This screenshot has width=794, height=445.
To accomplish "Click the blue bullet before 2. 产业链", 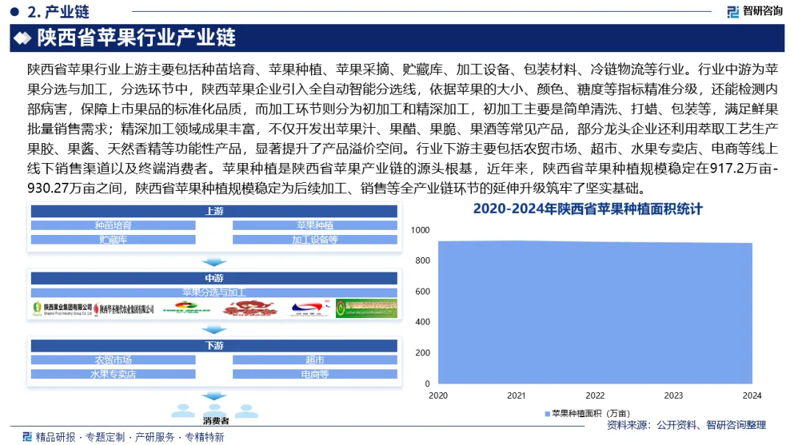I will tap(15, 11).
